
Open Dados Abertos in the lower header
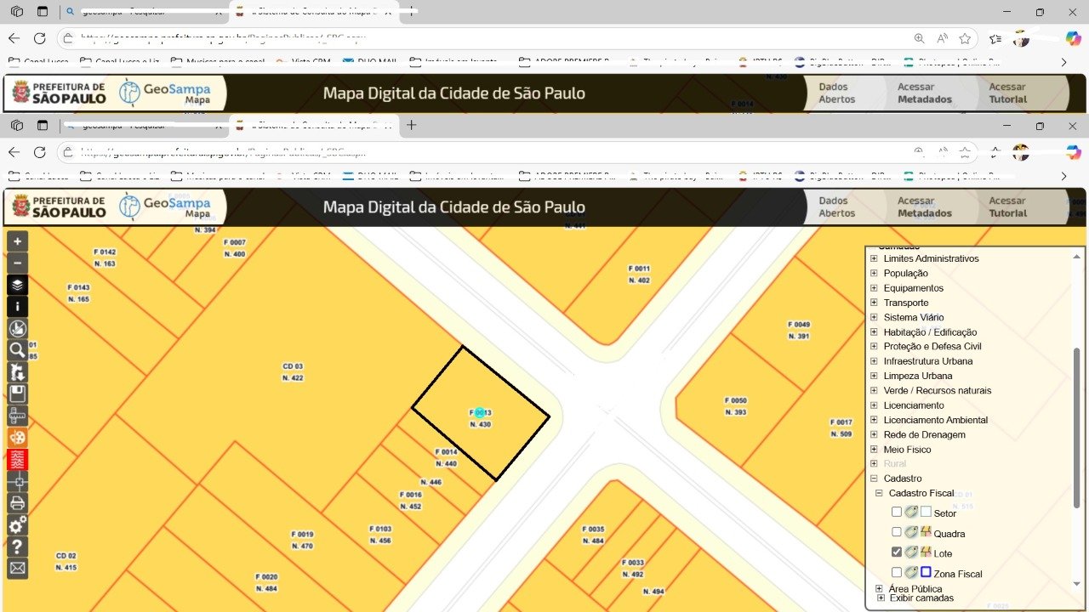pos(836,207)
